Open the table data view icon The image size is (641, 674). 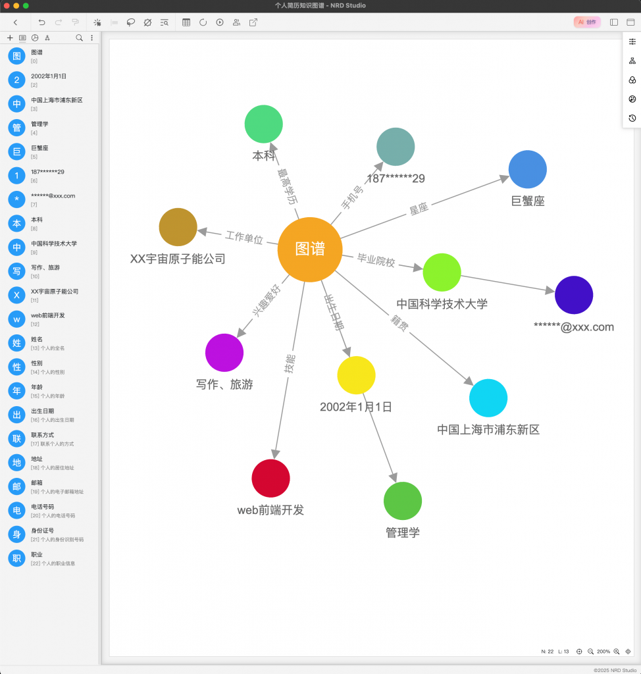tap(186, 22)
